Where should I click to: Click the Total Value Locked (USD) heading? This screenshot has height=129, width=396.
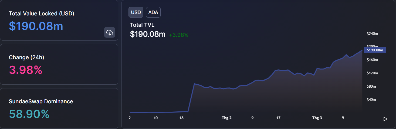(42, 14)
